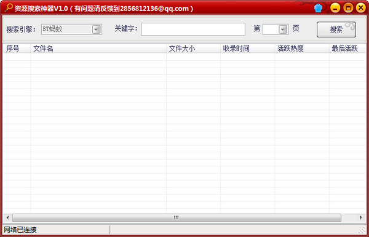Select the BT蚂蚁 search engine combo box
Viewport: 369px width, 237px height.
click(x=71, y=29)
